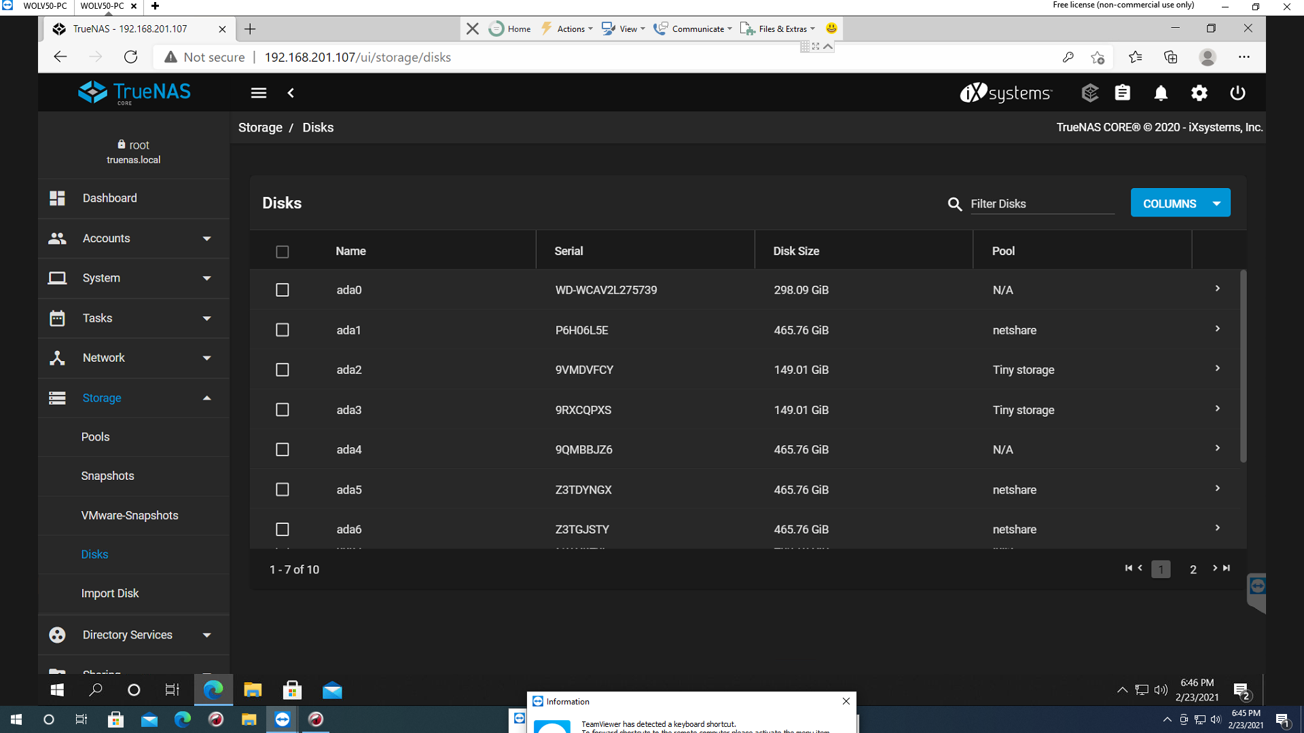Sort by the Name column header

350,251
